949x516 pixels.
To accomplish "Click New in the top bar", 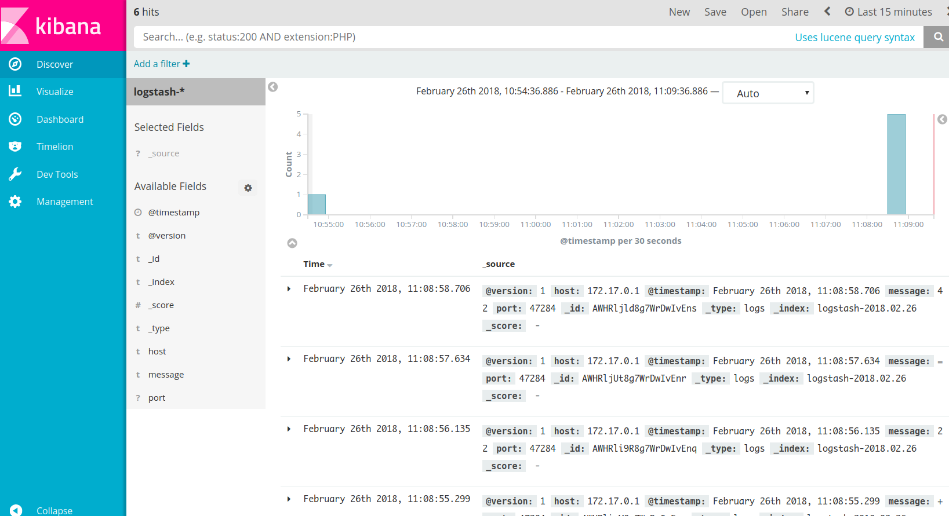I will point(679,12).
